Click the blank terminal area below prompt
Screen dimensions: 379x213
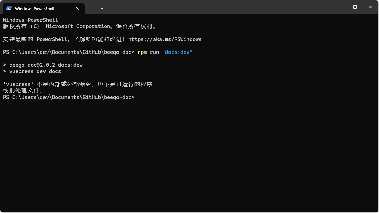tap(189, 152)
